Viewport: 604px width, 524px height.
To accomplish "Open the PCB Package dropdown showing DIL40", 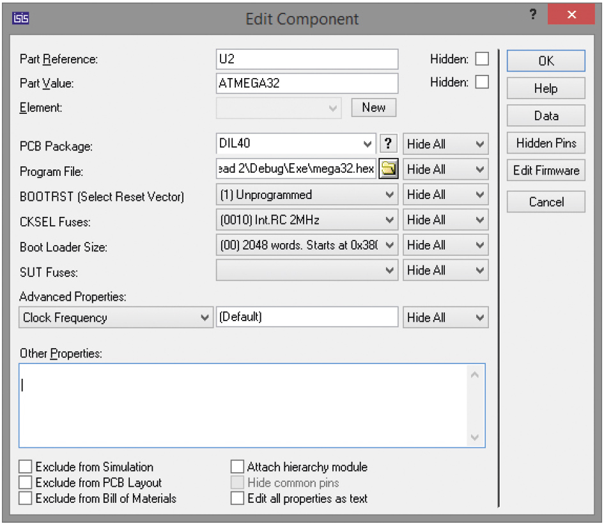I will [x=296, y=143].
